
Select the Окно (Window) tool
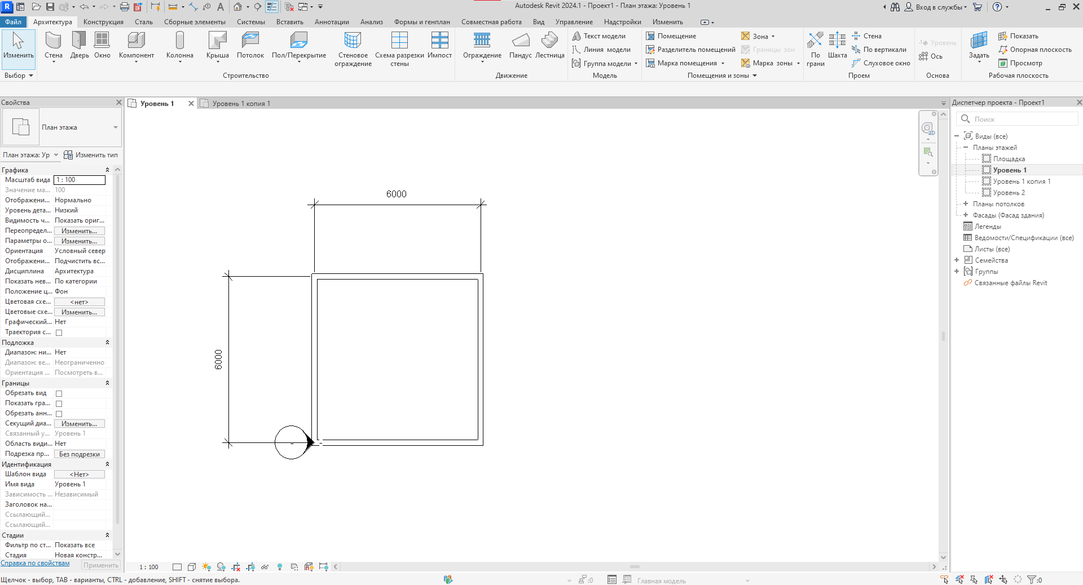click(102, 45)
